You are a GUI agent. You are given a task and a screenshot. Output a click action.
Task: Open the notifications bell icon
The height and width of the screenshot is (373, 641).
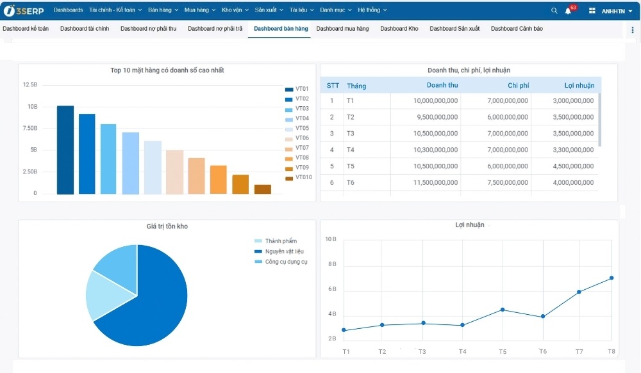coord(568,11)
